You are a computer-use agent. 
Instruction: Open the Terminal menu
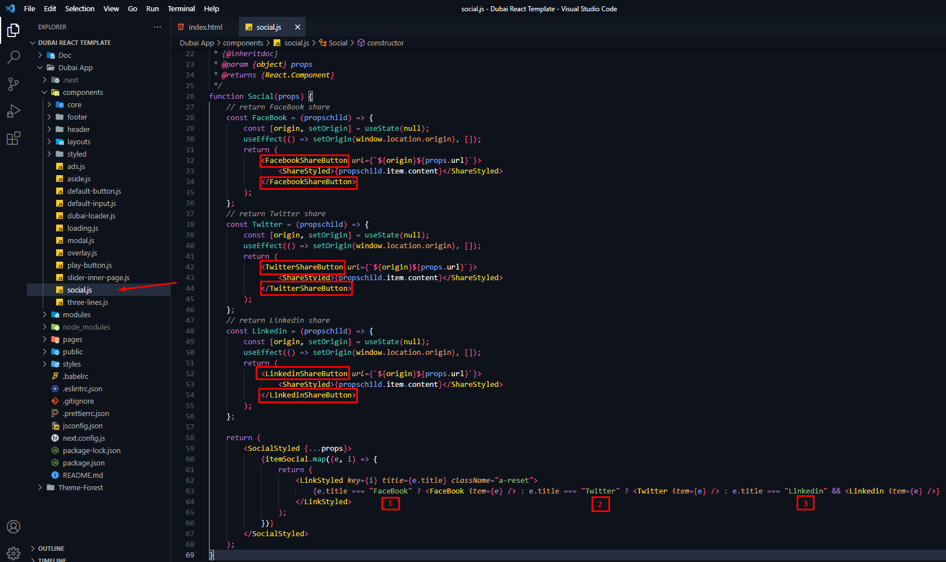coord(181,8)
